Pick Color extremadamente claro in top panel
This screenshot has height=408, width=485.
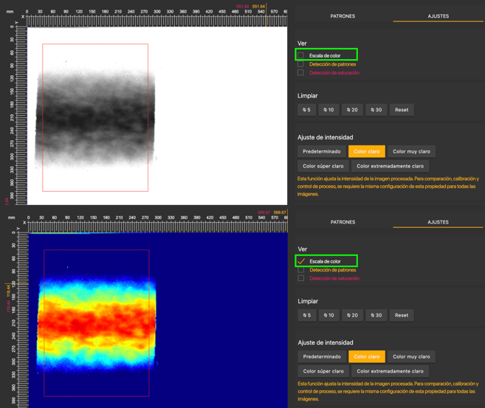pyautogui.click(x=390, y=166)
